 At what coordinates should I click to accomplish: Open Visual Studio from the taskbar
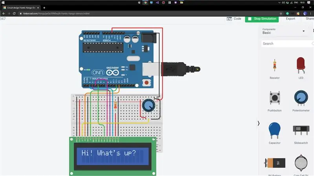157,3
